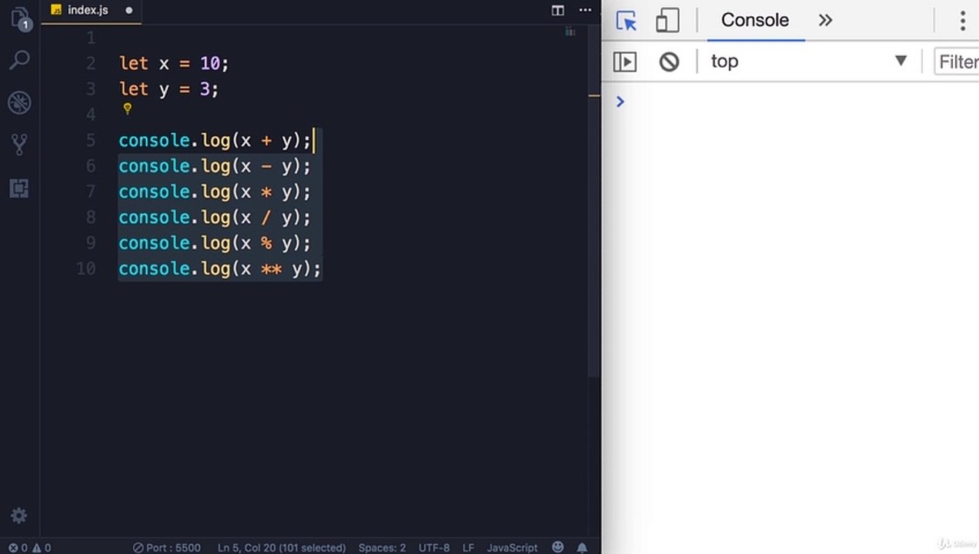Show more DevTools tabs chevron

(x=826, y=20)
